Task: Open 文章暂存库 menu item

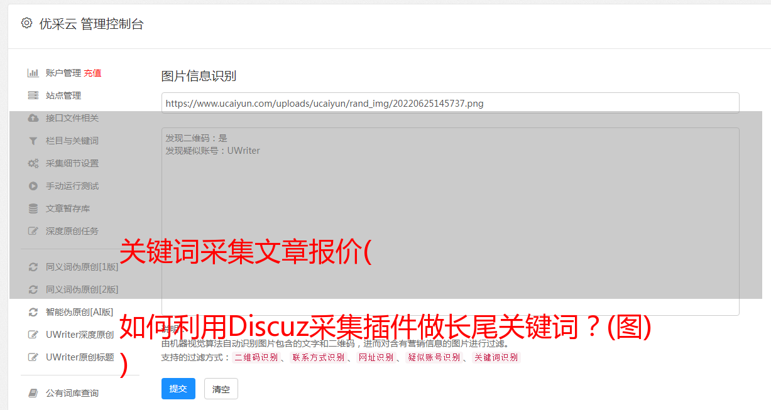Action: [x=68, y=208]
